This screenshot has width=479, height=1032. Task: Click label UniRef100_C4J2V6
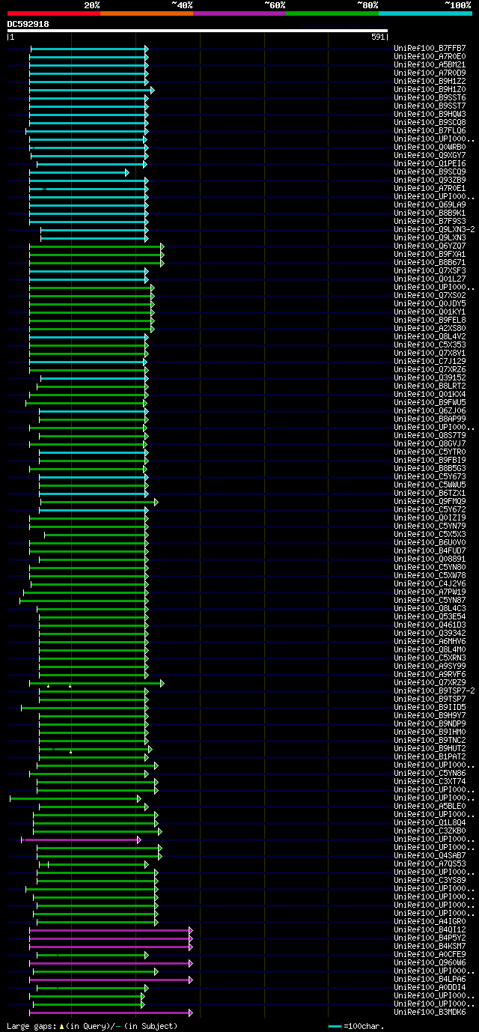[x=430, y=583]
